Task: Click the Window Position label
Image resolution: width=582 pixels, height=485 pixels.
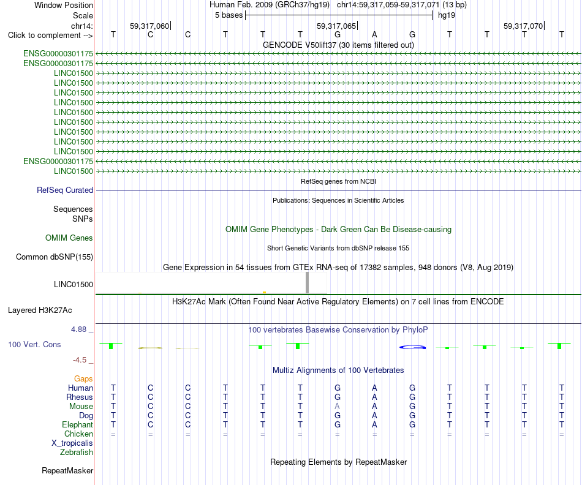Action: [64, 5]
